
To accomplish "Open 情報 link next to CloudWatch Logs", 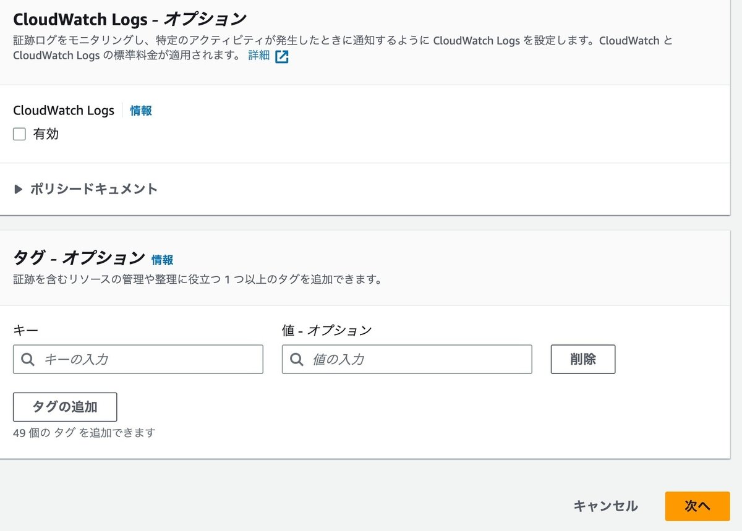I will (x=141, y=111).
